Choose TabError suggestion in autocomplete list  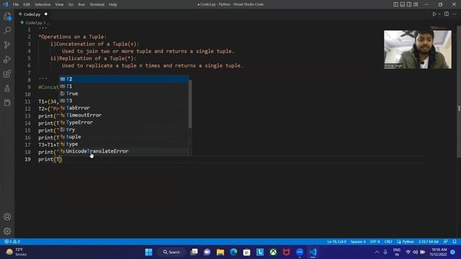(124, 108)
